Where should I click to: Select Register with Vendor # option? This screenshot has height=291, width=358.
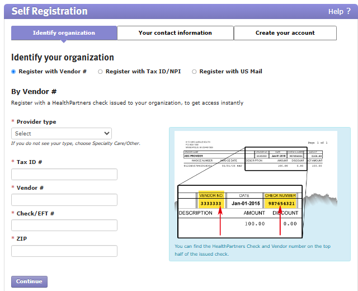pos(13,72)
